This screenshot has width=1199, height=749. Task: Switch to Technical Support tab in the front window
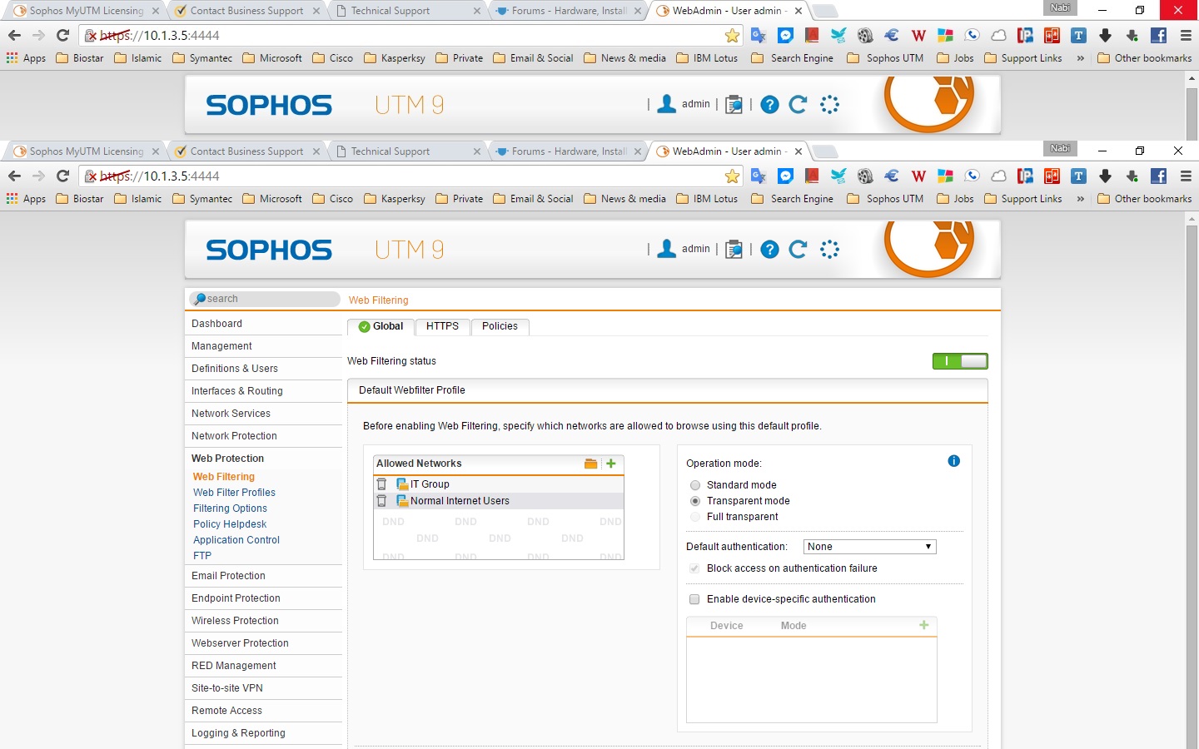(x=406, y=151)
